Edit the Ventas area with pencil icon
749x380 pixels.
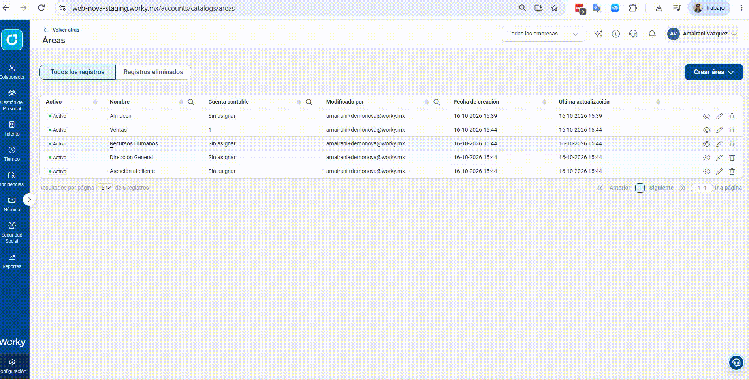click(719, 130)
